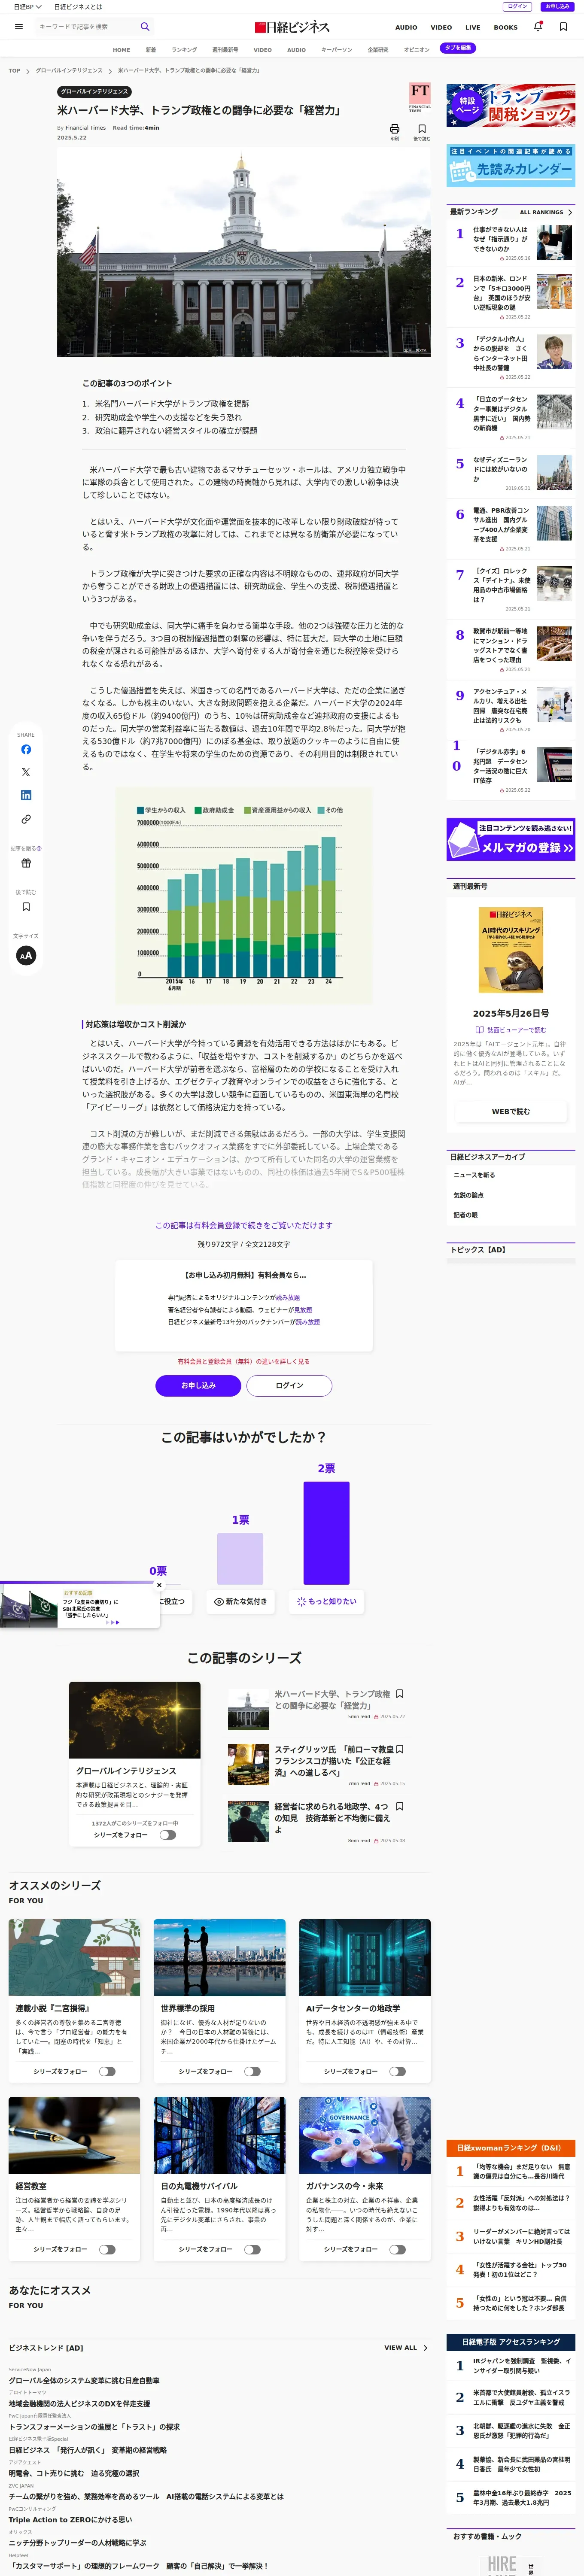The width and height of the screenshot is (584, 2576).
Task: Open 誌面ビューアーで読む link
Action: coord(510,1029)
